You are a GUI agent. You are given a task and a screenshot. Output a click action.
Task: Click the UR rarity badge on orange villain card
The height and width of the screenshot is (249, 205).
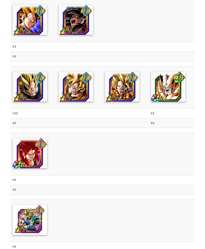coord(157,98)
